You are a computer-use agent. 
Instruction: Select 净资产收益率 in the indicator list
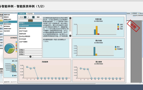(23, 31)
